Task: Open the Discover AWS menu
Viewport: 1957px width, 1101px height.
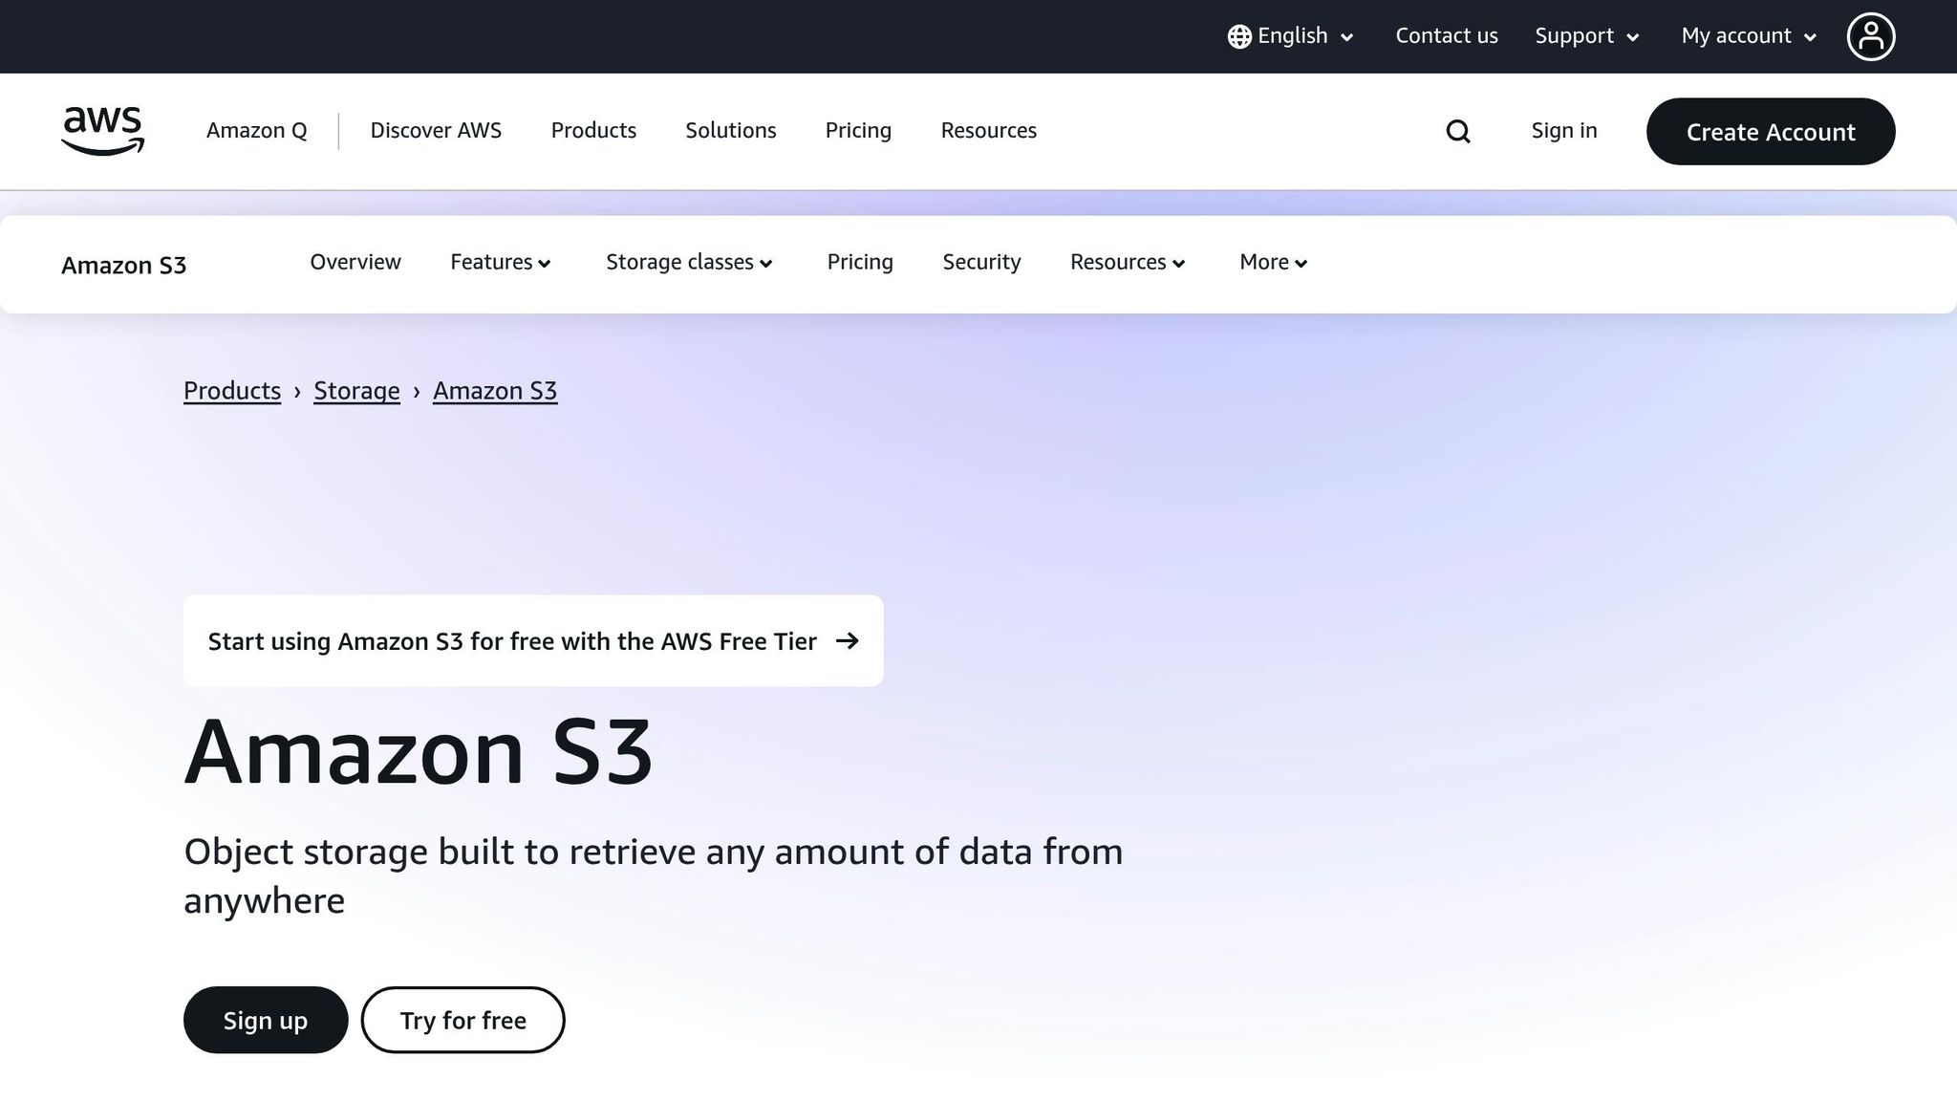Action: 436,130
